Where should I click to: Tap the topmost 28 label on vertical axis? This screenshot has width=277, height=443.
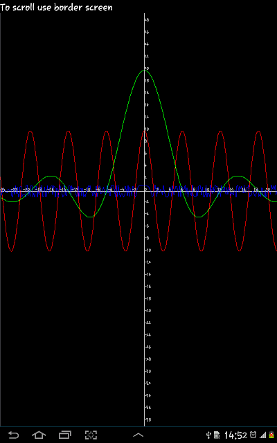[x=147, y=20]
